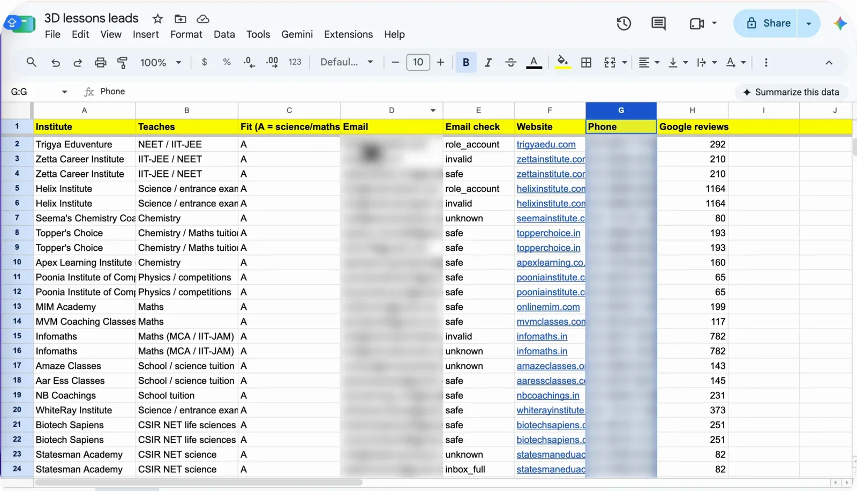Screen dimensions: 857x491
Task: Move the document to a folder
Action: coord(181,19)
